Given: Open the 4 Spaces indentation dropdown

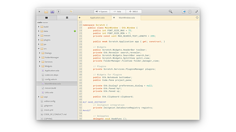Looking at the screenshot, I should click(101, 12).
